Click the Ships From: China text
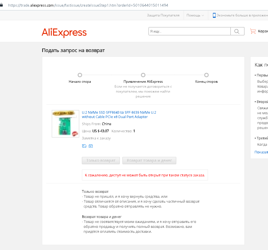Image resolution: width=268 pixels, height=250 pixels. click(96, 124)
